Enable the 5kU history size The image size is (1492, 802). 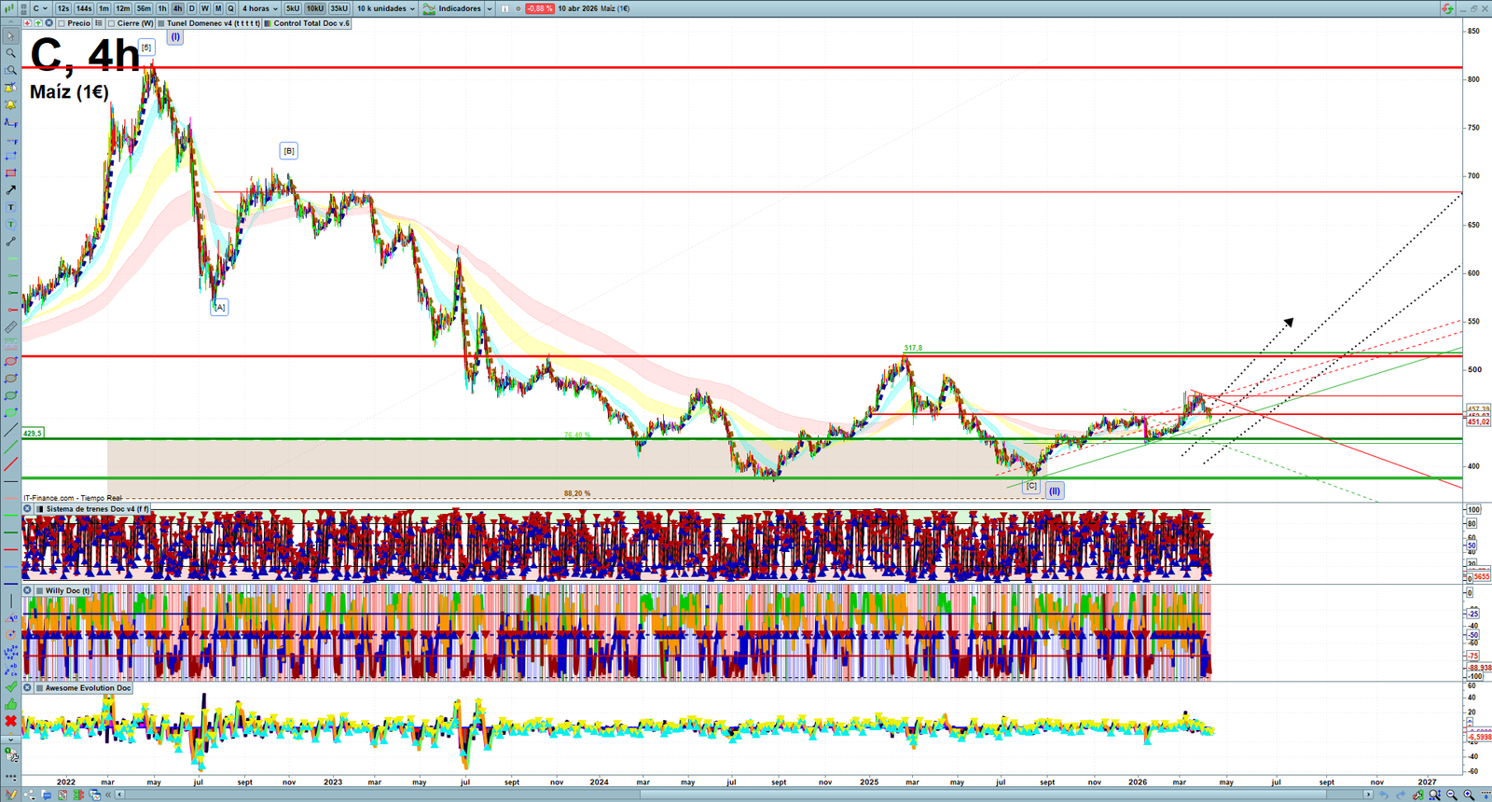pos(293,8)
